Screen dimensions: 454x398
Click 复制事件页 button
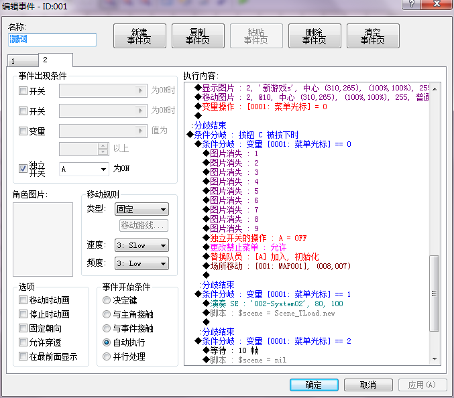[198, 36]
